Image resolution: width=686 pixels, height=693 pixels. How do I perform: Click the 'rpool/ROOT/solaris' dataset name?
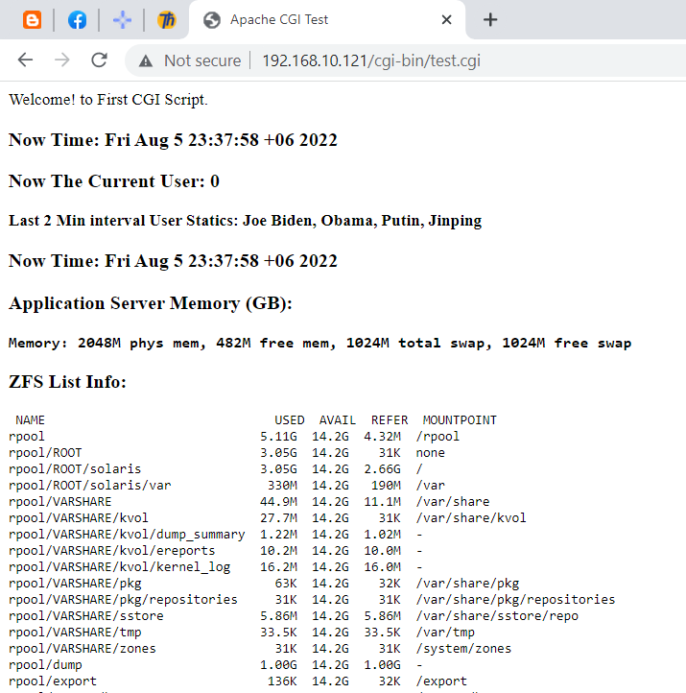pyautogui.click(x=75, y=469)
